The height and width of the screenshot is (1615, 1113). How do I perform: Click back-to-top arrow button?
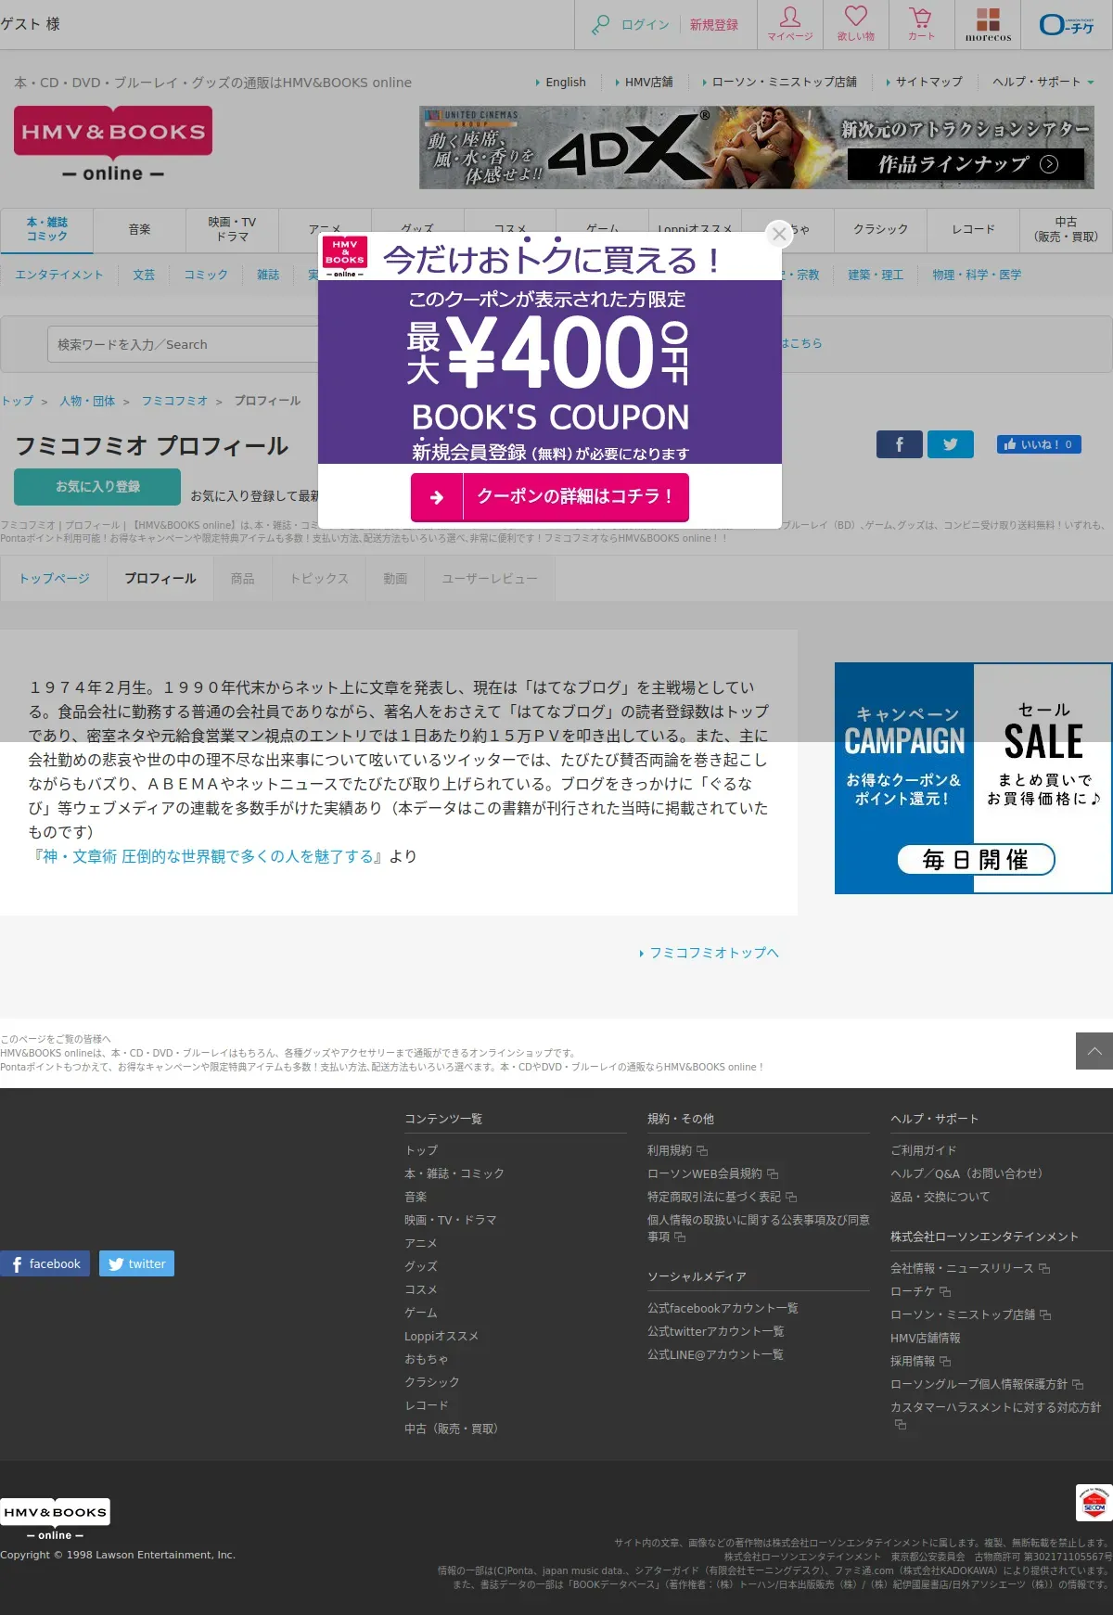pyautogui.click(x=1094, y=1051)
